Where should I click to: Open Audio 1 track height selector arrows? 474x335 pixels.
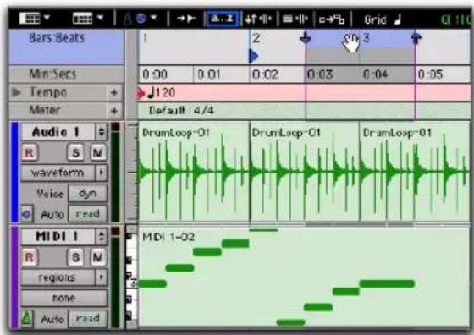coord(102,132)
